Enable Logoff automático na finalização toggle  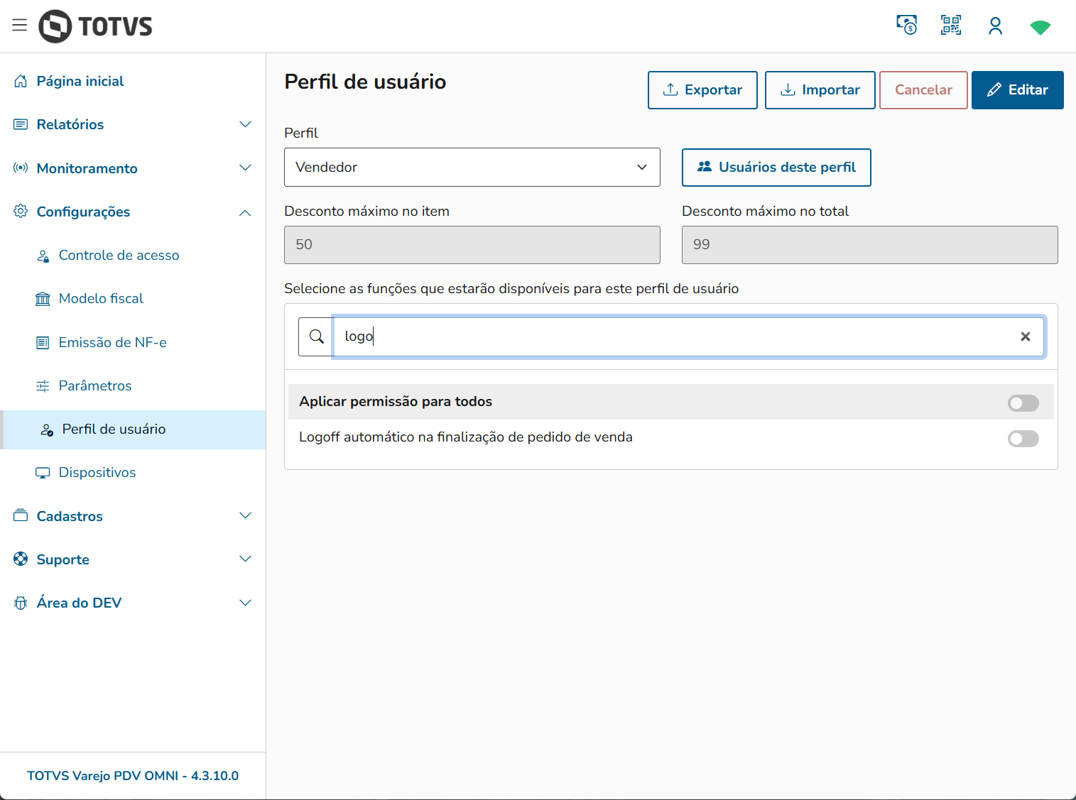1023,439
